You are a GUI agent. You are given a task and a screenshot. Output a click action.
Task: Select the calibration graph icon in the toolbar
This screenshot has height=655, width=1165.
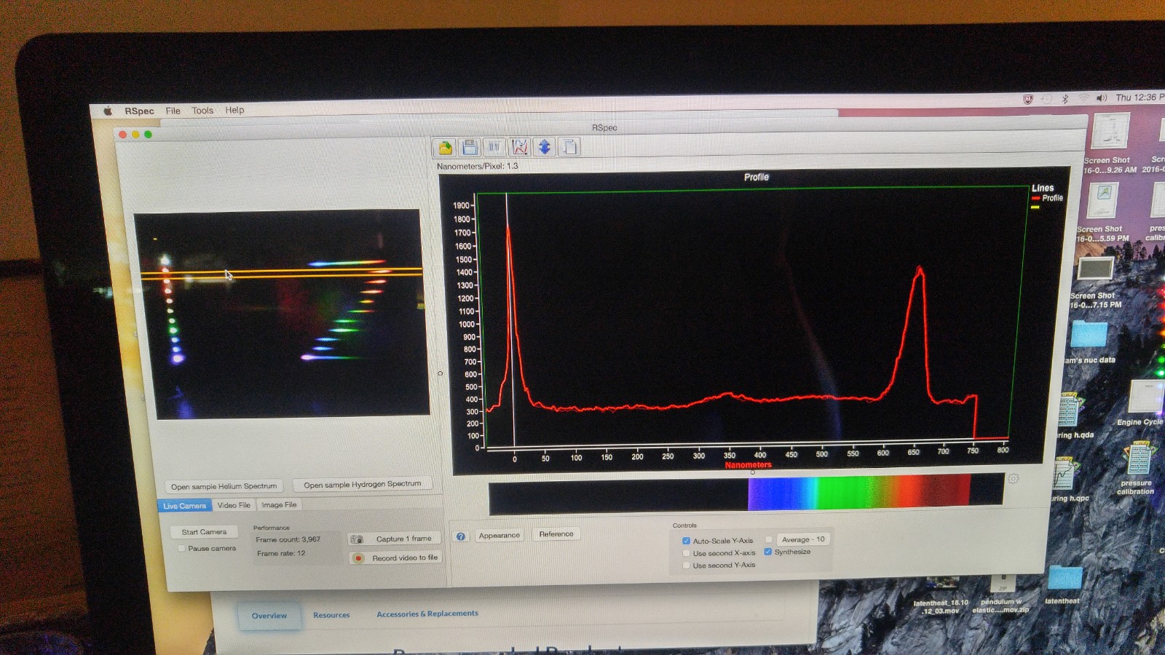click(x=518, y=147)
